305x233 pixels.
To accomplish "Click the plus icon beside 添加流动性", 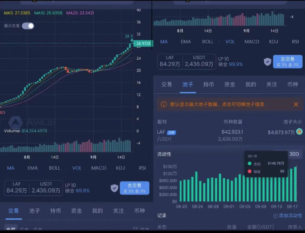I will [275, 216].
